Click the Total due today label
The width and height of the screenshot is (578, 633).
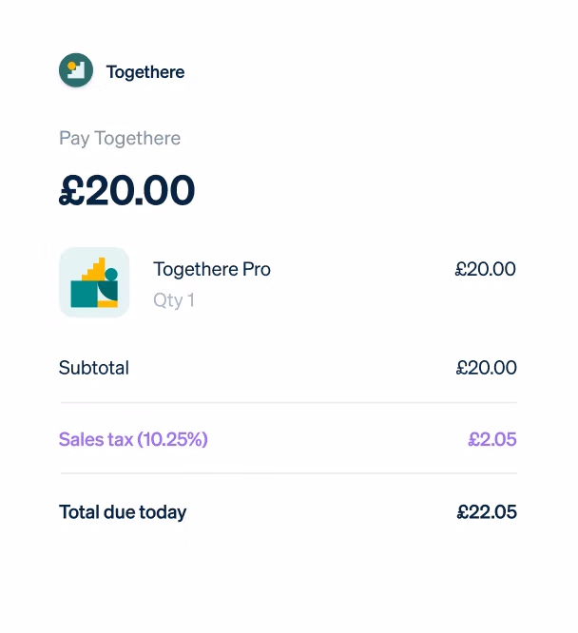point(123,512)
